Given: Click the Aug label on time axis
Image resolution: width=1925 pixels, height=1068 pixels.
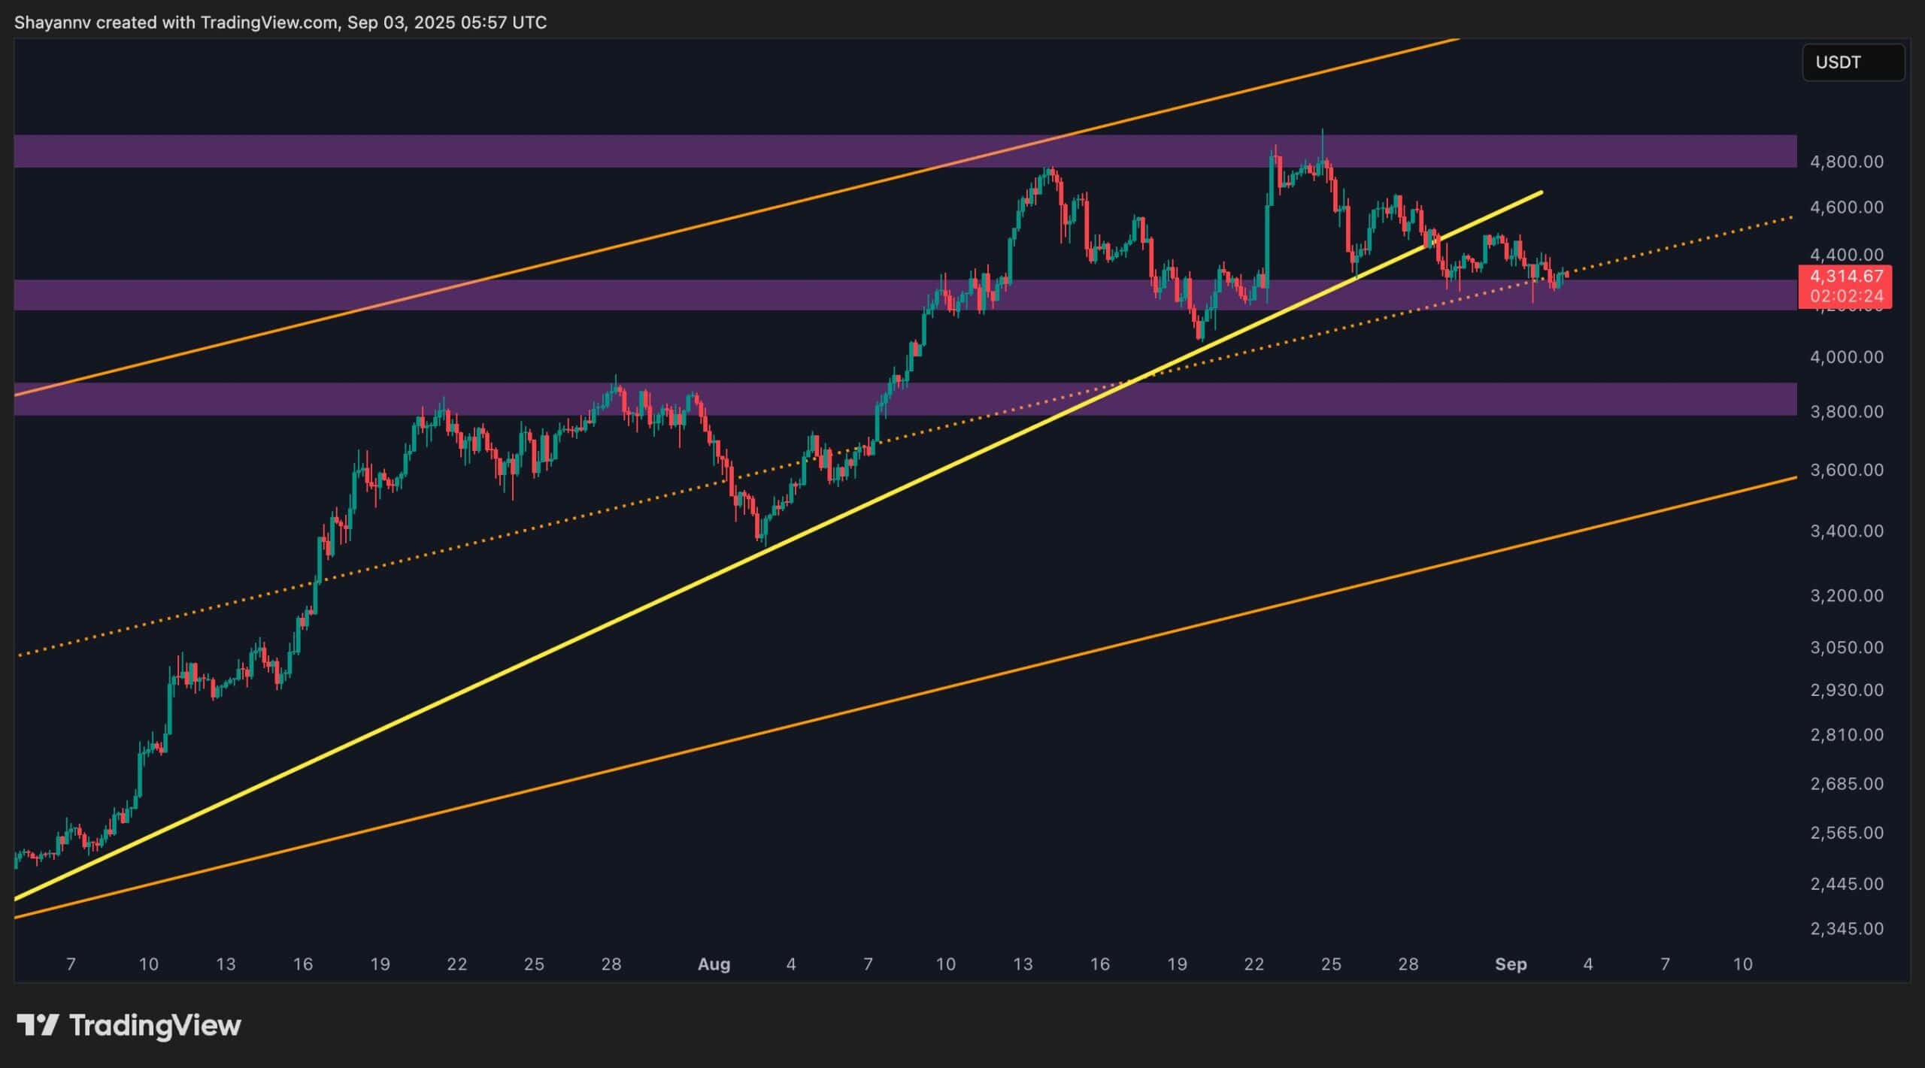Looking at the screenshot, I should 714,964.
